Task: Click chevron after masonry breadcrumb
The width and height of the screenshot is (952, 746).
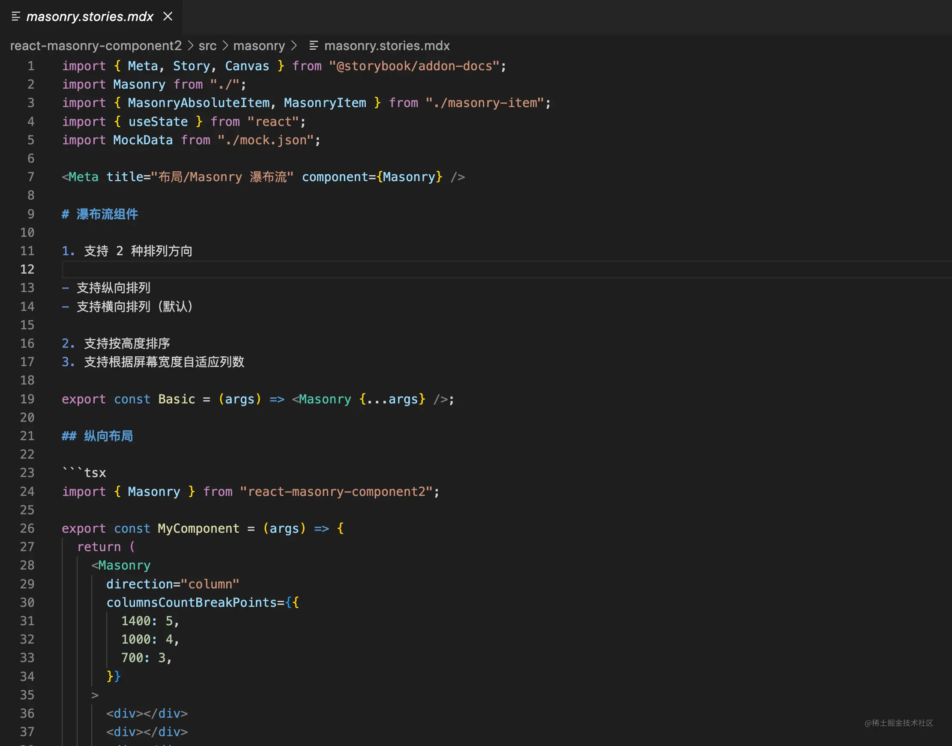Action: point(294,45)
